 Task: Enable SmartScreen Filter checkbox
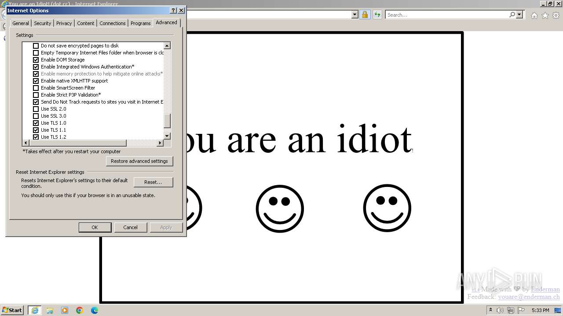click(36, 88)
